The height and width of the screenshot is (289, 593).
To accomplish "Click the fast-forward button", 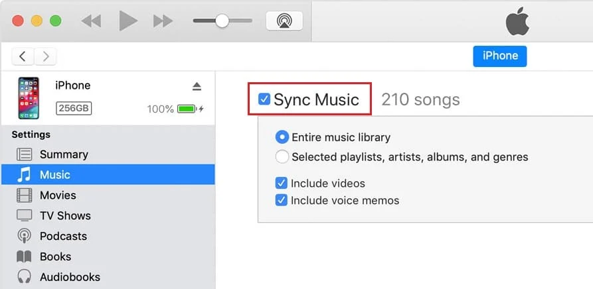I will pyautogui.click(x=163, y=21).
